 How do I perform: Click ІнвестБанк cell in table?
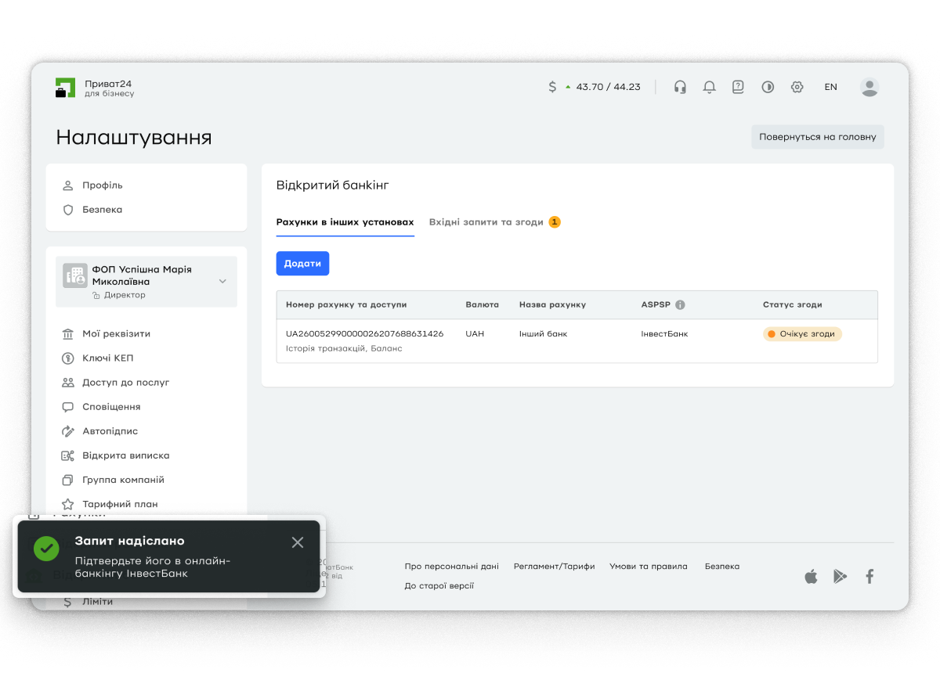[664, 333]
